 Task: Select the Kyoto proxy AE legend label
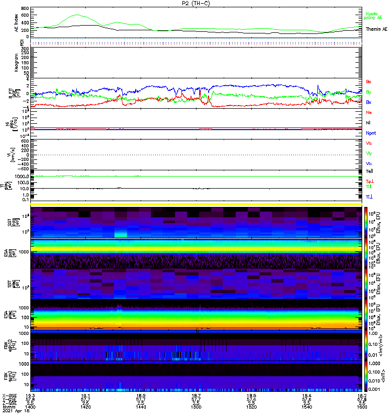pyautogui.click(x=373, y=16)
